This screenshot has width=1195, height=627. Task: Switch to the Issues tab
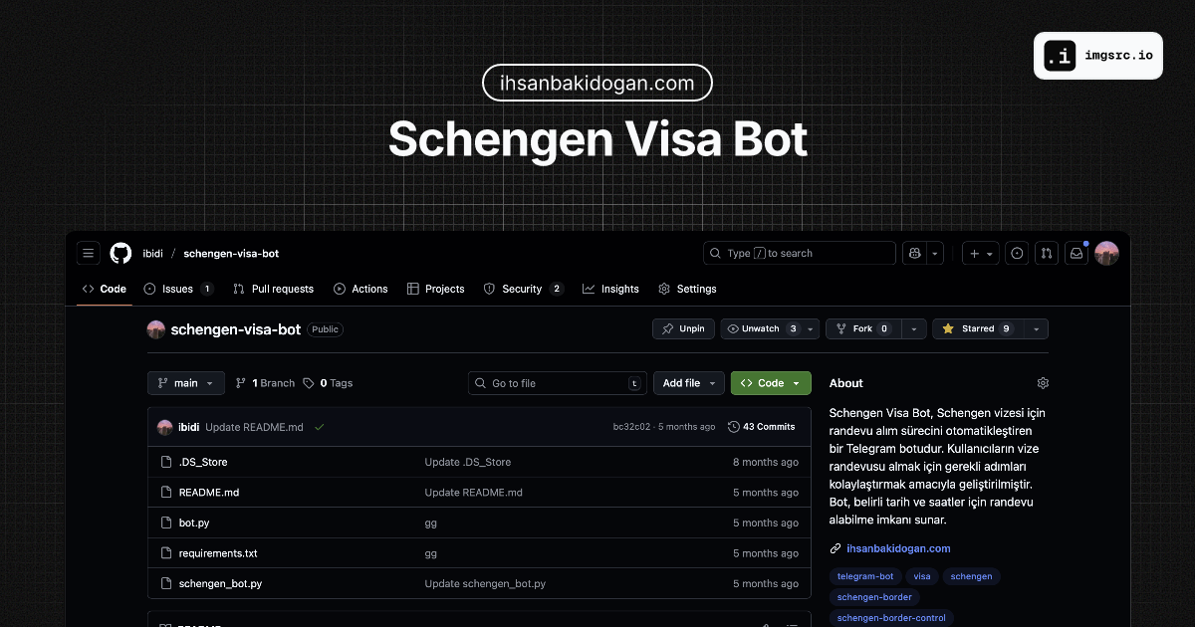(x=177, y=289)
